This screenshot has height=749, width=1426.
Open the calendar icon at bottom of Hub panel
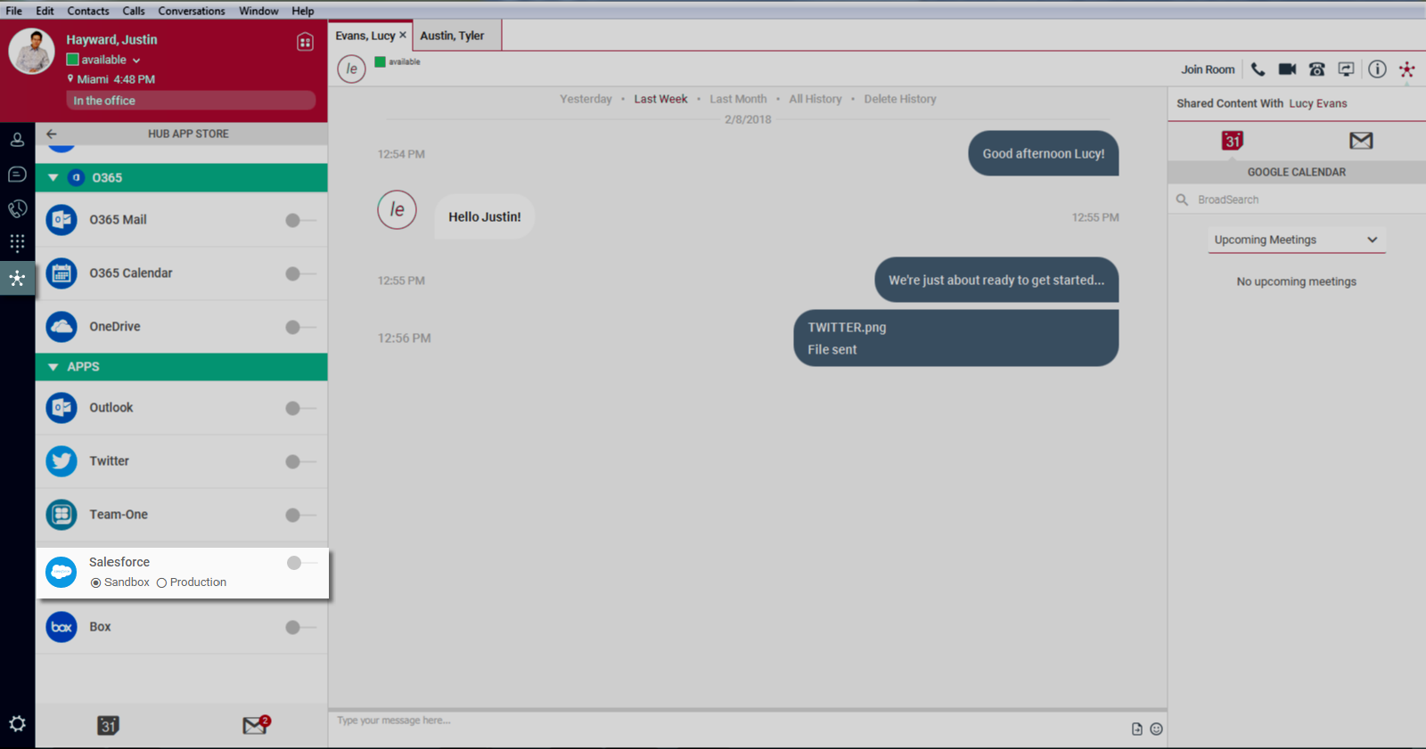(108, 725)
